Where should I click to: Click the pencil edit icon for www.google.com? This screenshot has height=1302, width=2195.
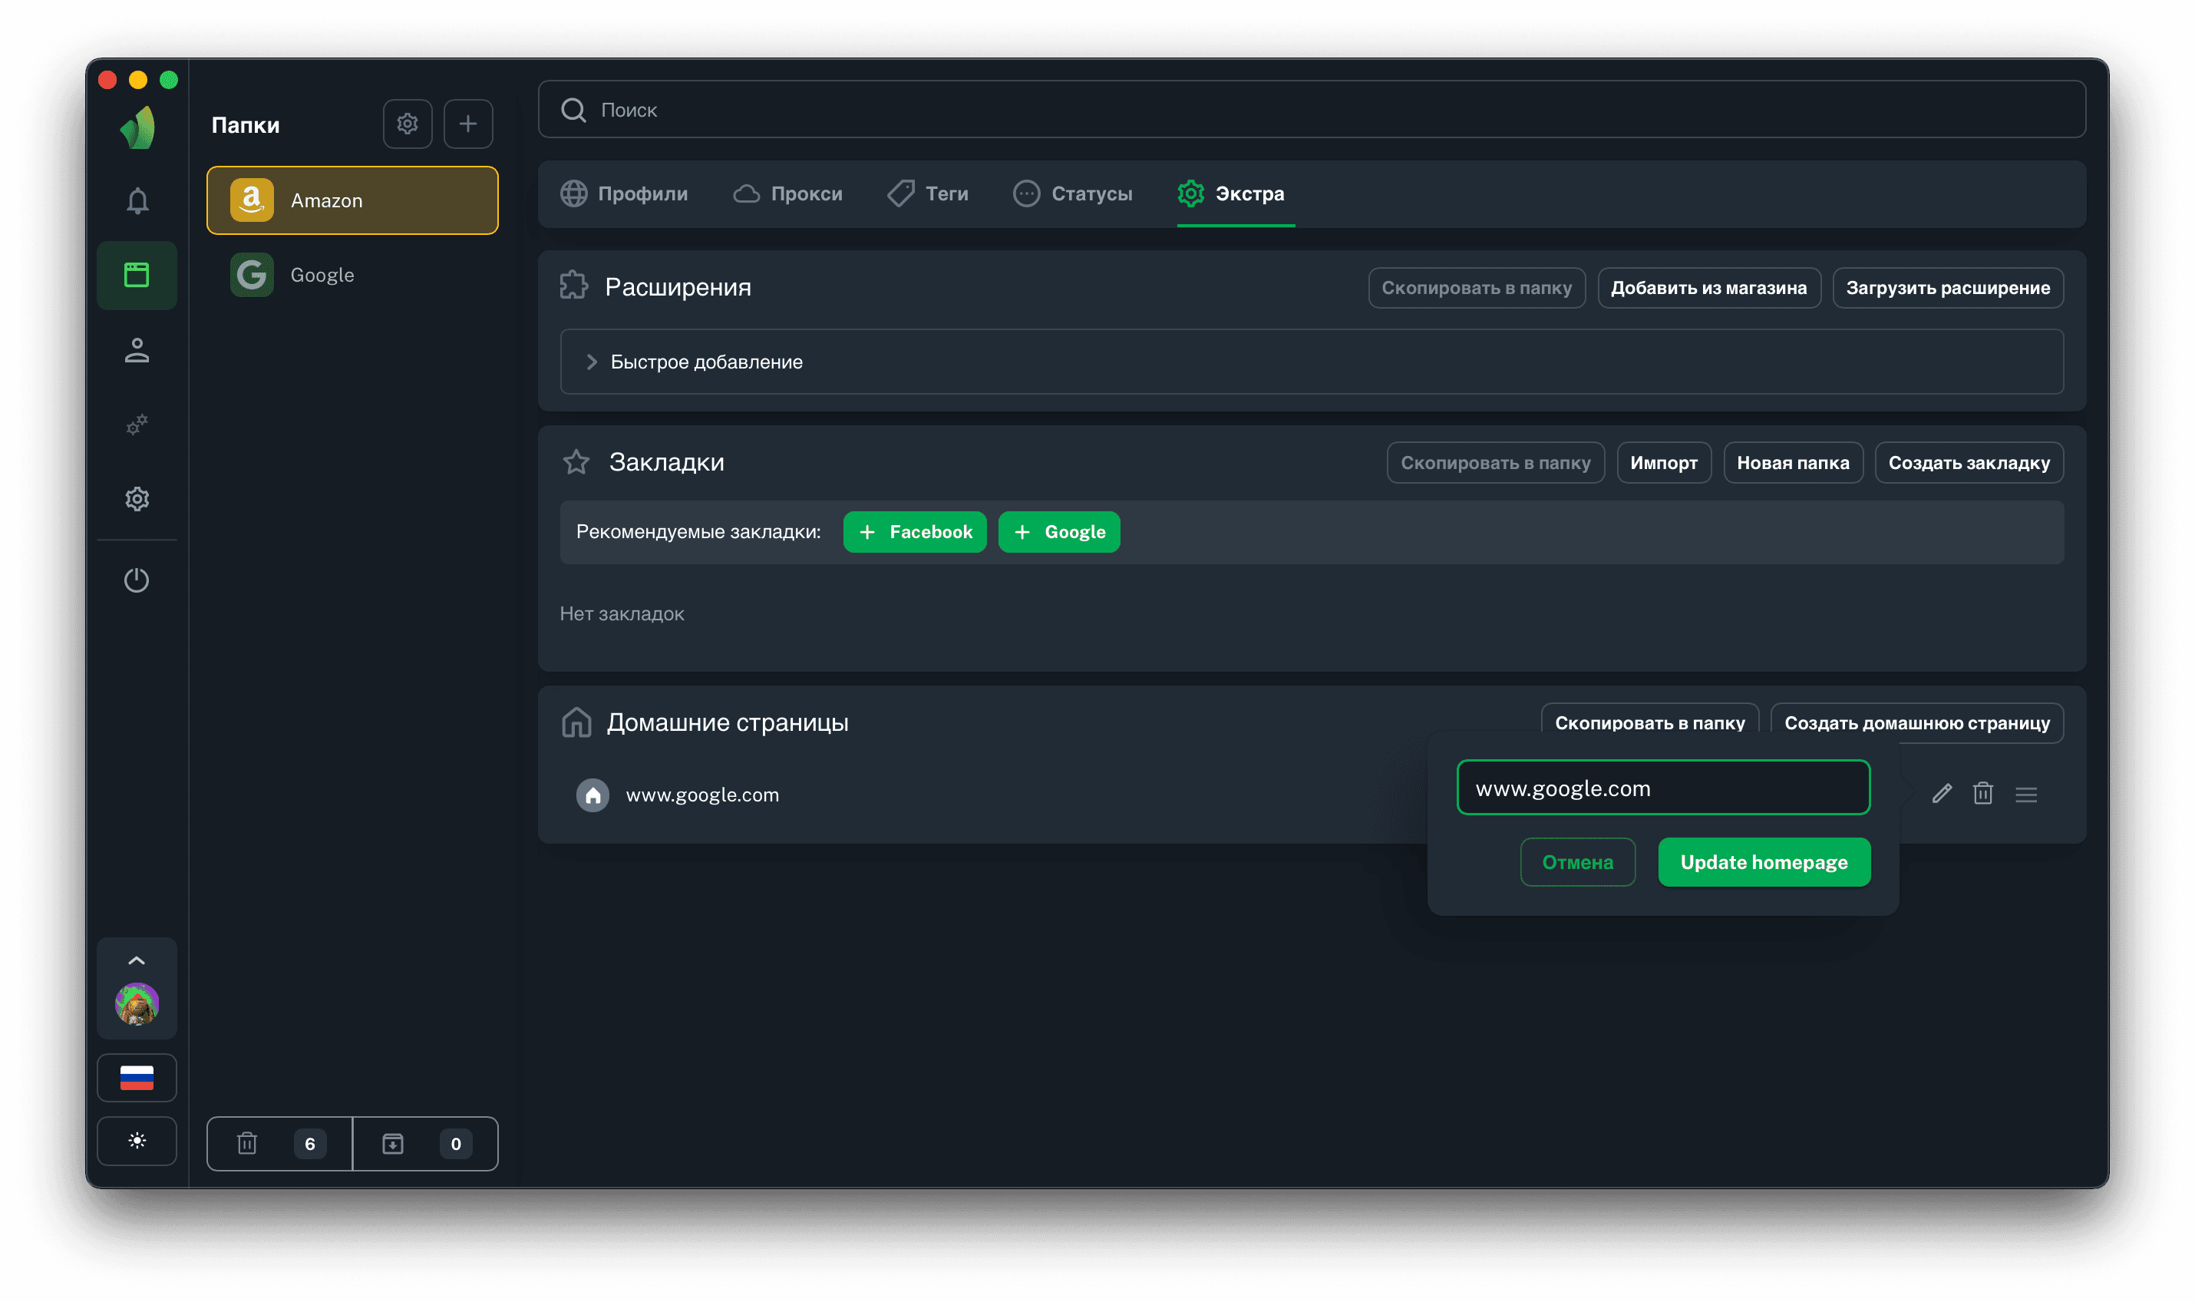pos(1942,794)
